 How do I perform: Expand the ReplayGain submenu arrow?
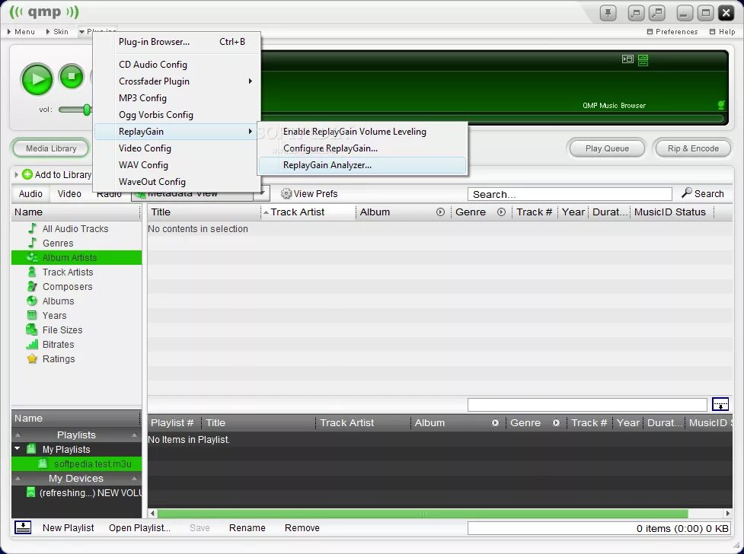click(x=250, y=132)
